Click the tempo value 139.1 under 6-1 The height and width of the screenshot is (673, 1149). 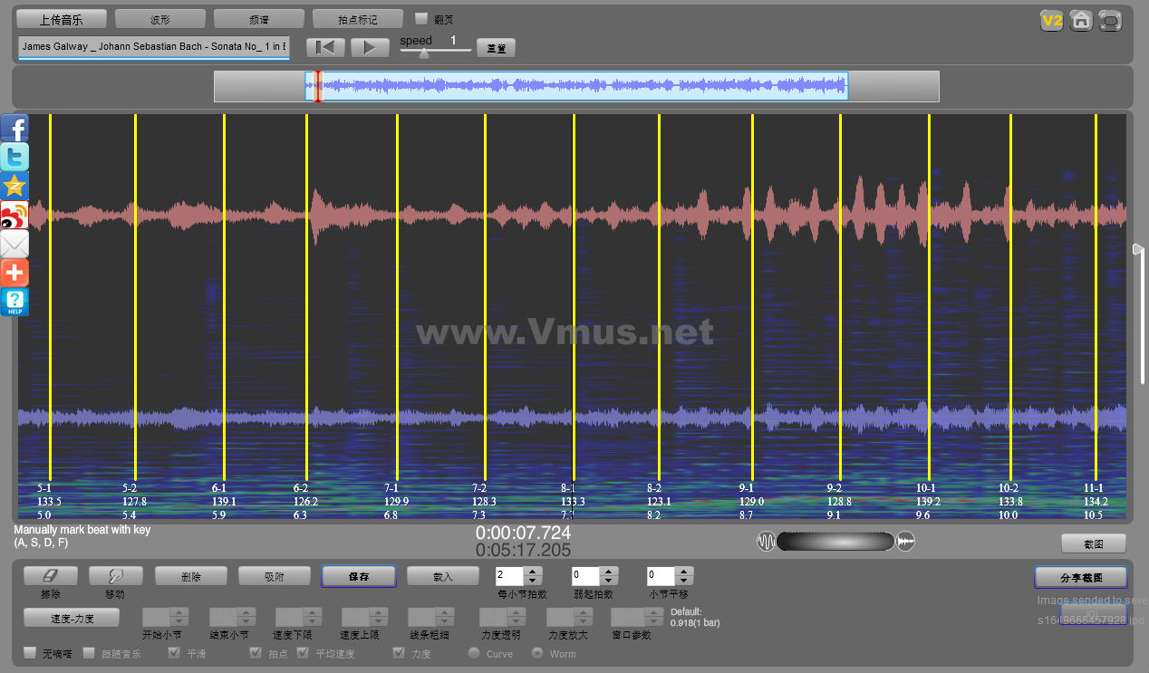click(224, 501)
